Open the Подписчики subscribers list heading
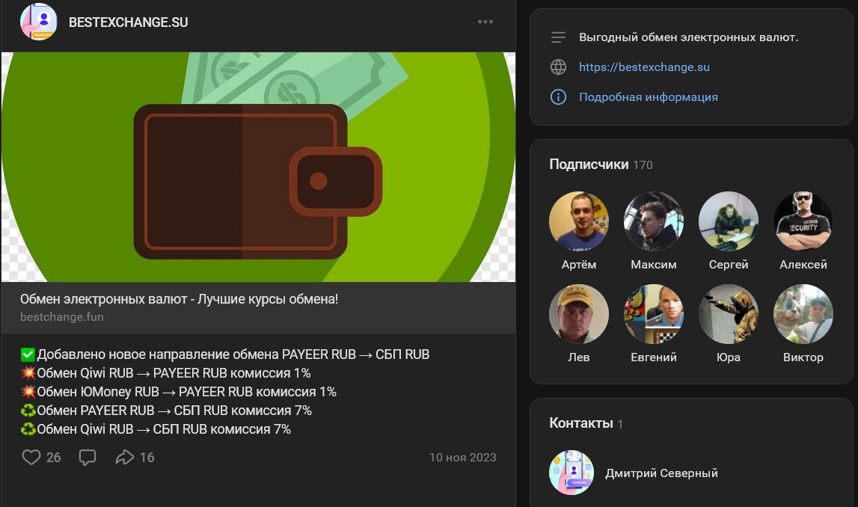Viewport: 858px width, 507px height. (x=589, y=165)
